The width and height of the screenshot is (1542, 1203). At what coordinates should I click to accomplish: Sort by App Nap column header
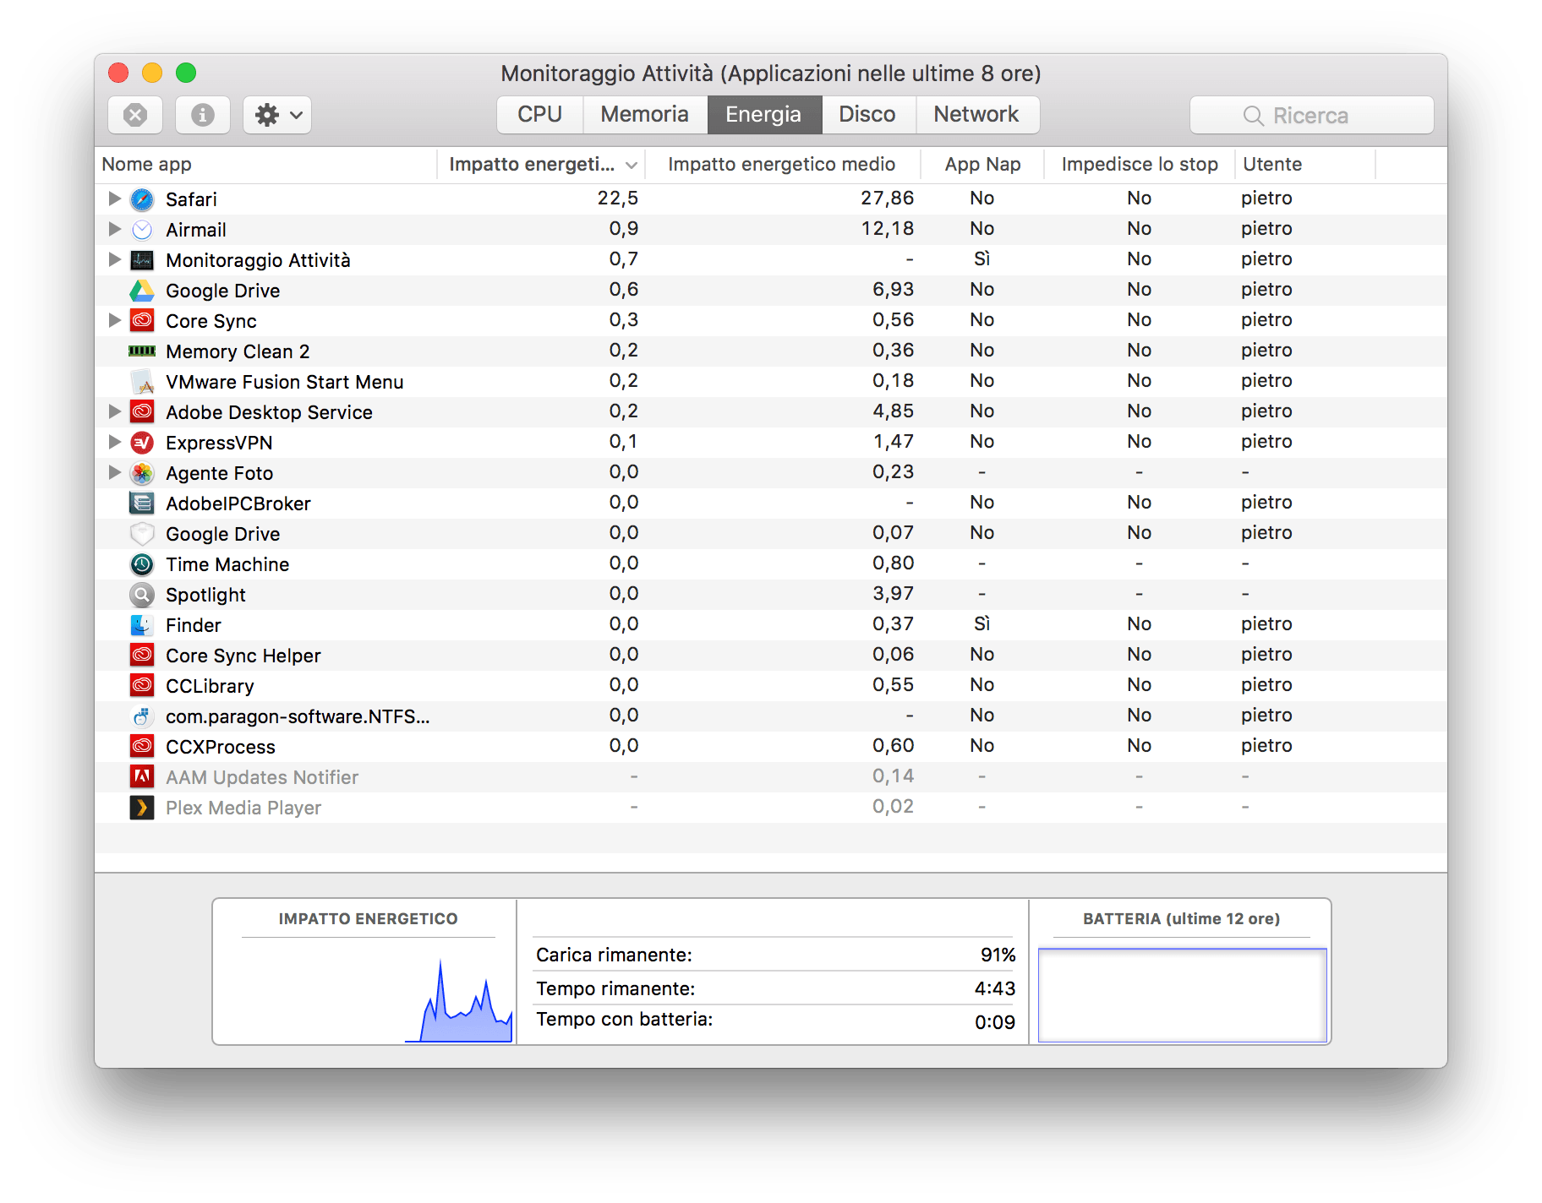(982, 165)
